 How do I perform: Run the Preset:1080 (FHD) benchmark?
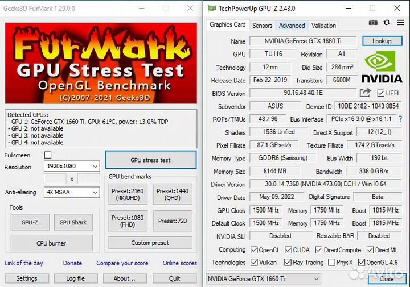128,221
